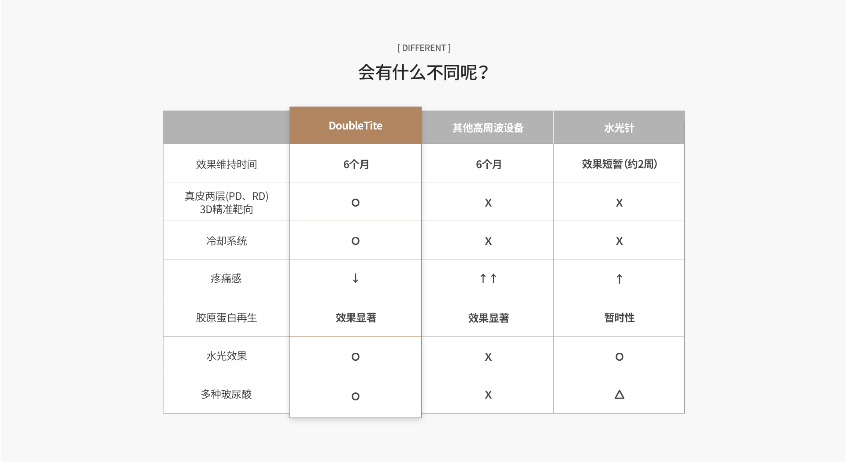
Task: Click the 其他高周波设备 X mark for 3D精准靶向
Action: coord(488,203)
